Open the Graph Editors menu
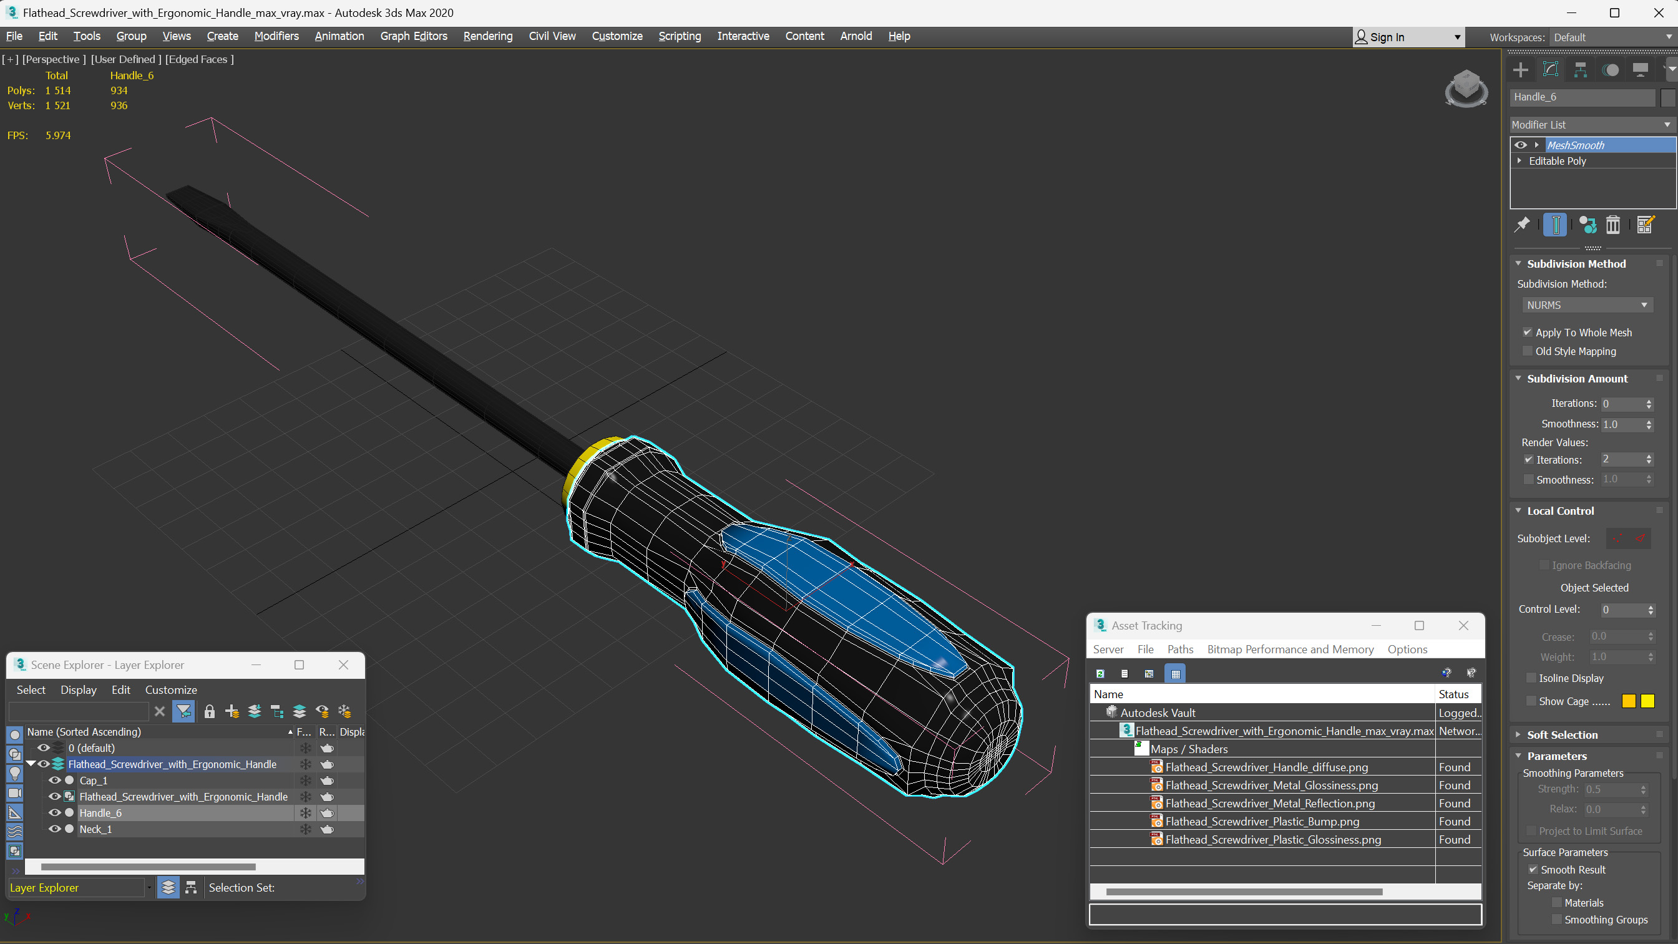This screenshot has height=944, width=1678. (414, 36)
